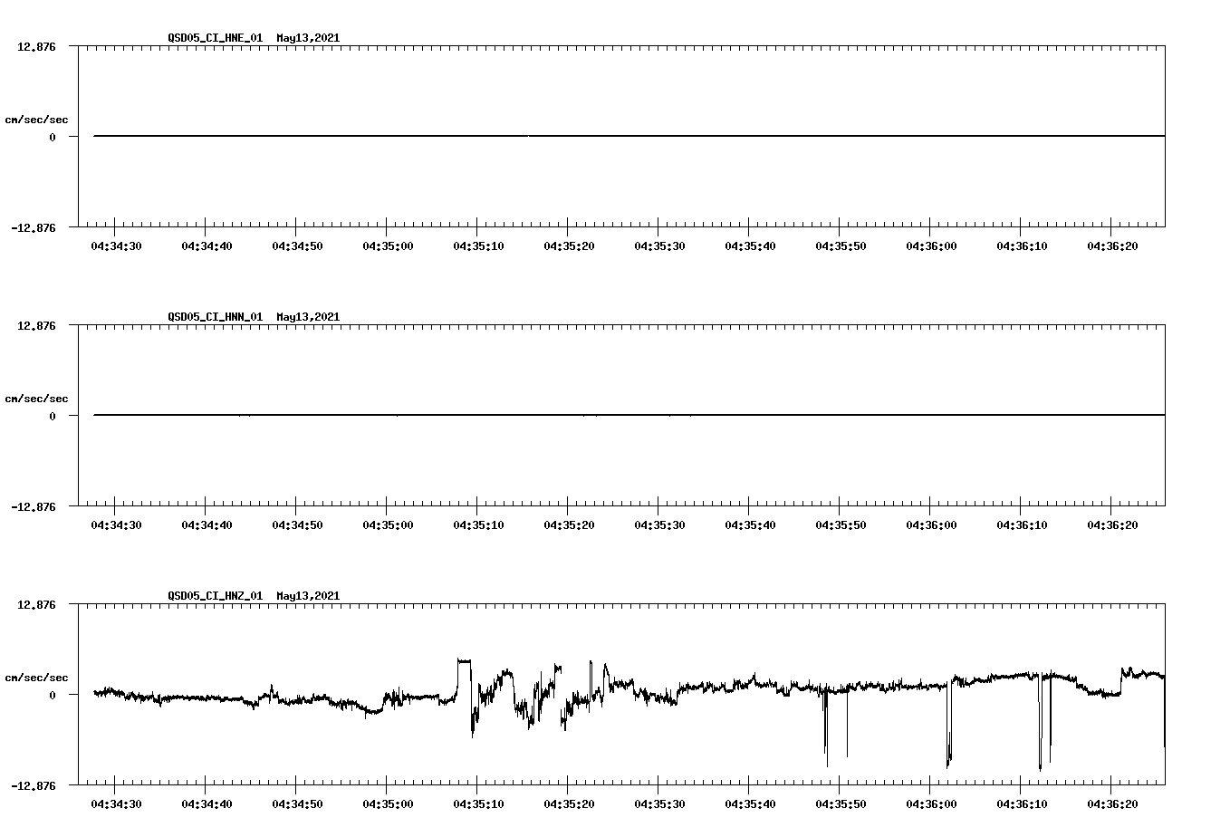The image size is (1230, 837).
Task: Select the May13,2021 date label on top plot
Action: 307,39
